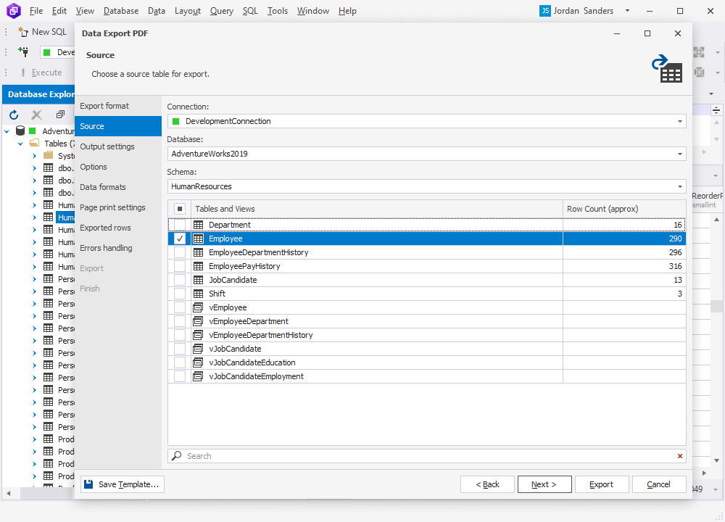Image resolution: width=725 pixels, height=522 pixels.
Task: Click the Save Template button
Action: tap(122, 484)
